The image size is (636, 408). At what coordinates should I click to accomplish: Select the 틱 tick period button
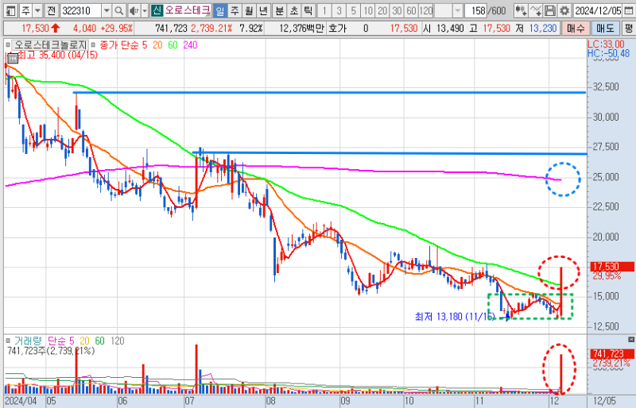click(x=308, y=10)
